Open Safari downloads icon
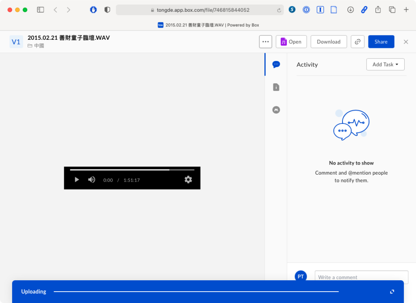The height and width of the screenshot is (303, 416). click(x=351, y=10)
